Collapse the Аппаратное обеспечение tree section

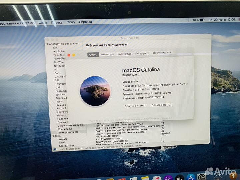click(x=47, y=44)
